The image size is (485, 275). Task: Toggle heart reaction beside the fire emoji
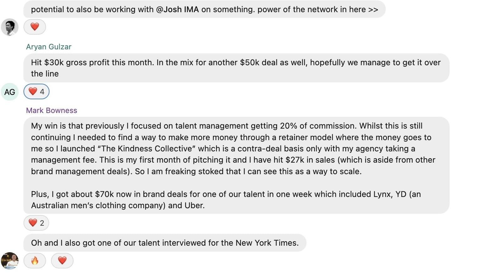[62, 260]
